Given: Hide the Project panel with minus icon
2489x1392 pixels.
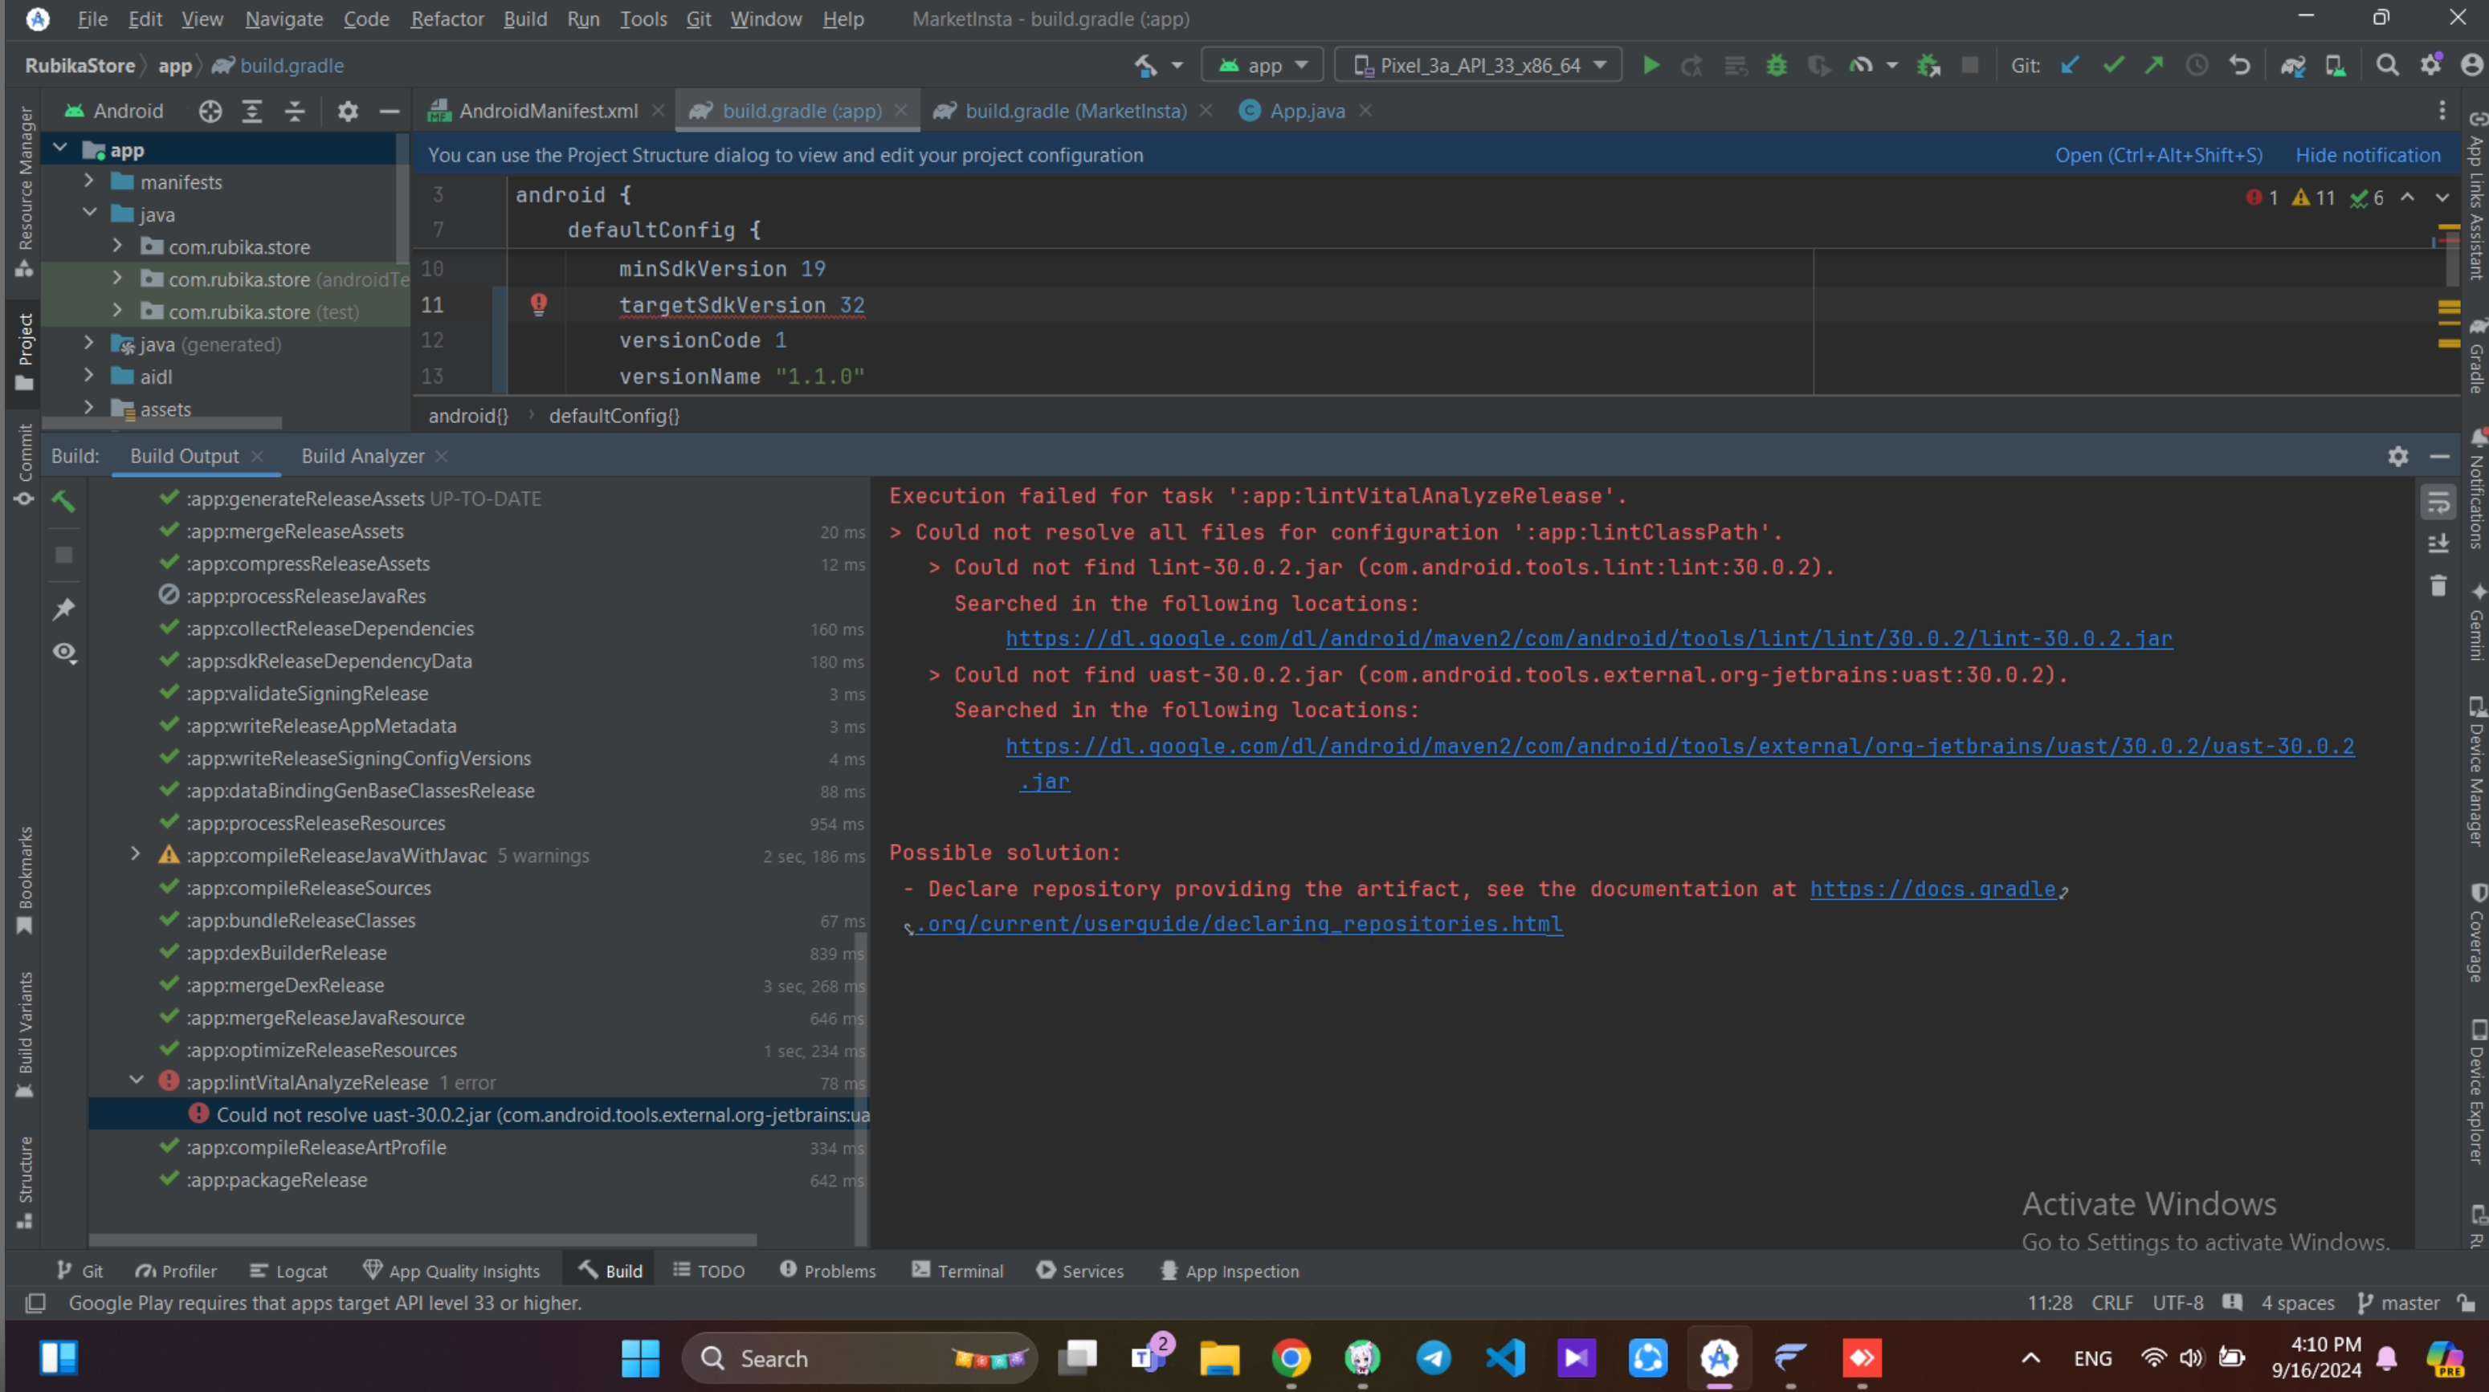Looking at the screenshot, I should pos(390,111).
